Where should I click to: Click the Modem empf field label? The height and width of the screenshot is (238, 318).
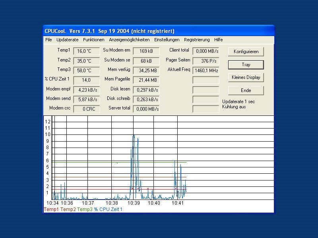pyautogui.click(x=58, y=89)
